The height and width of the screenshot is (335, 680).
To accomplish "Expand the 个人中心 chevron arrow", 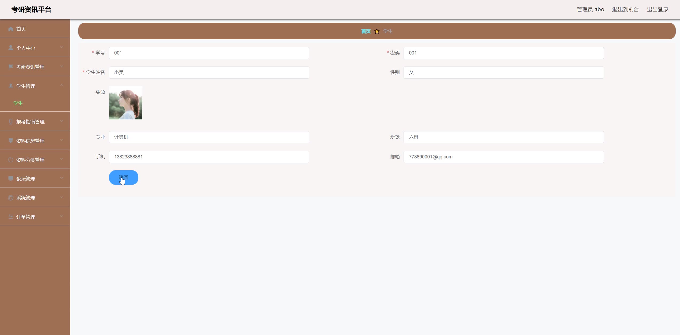I will pyautogui.click(x=62, y=47).
